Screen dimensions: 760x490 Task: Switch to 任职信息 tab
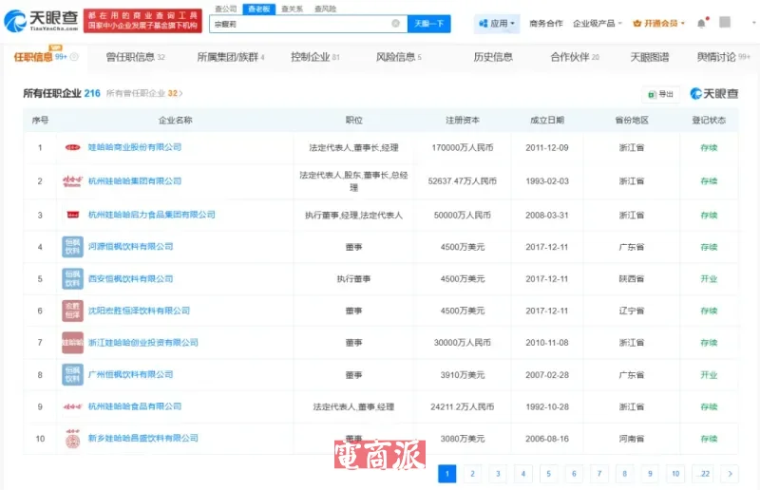click(45, 57)
